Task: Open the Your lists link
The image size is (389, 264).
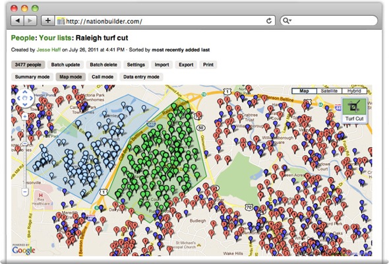Action: coord(55,38)
